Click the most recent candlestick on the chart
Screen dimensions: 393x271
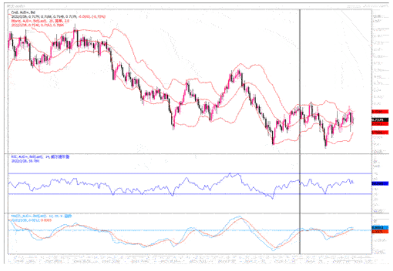point(352,118)
